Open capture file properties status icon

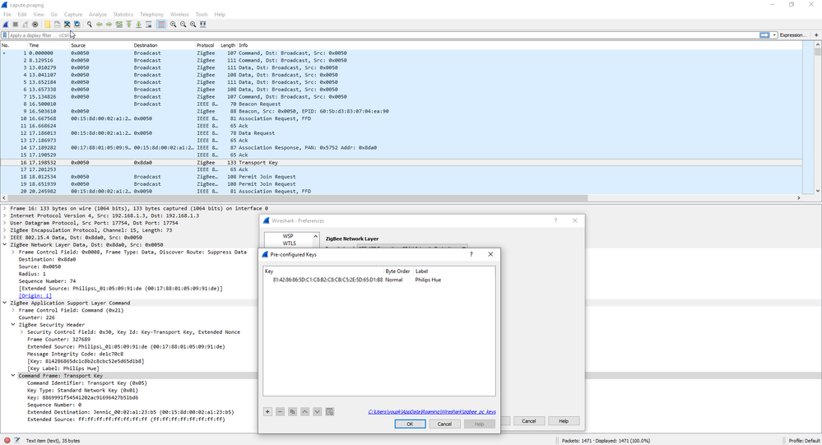pyautogui.click(x=17, y=440)
